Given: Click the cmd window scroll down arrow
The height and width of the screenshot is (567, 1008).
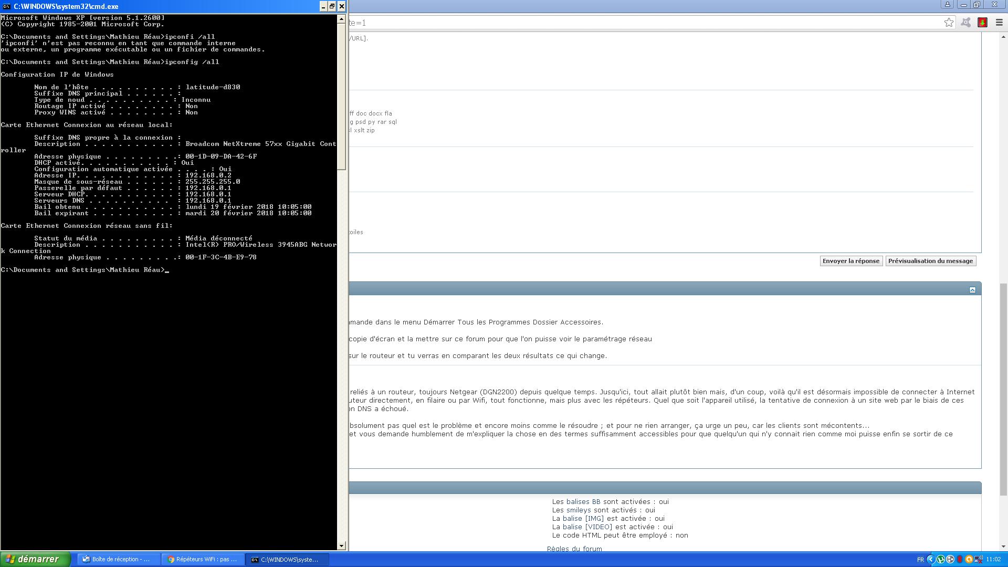Looking at the screenshot, I should 341,545.
